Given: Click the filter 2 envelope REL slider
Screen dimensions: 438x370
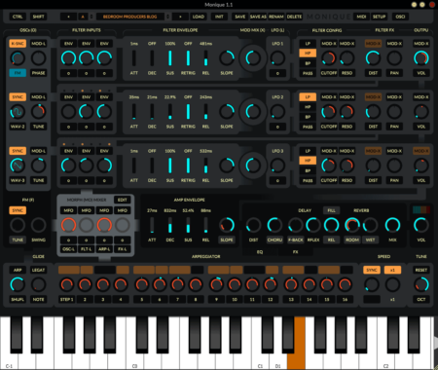Looking at the screenshot, I should [205, 112].
